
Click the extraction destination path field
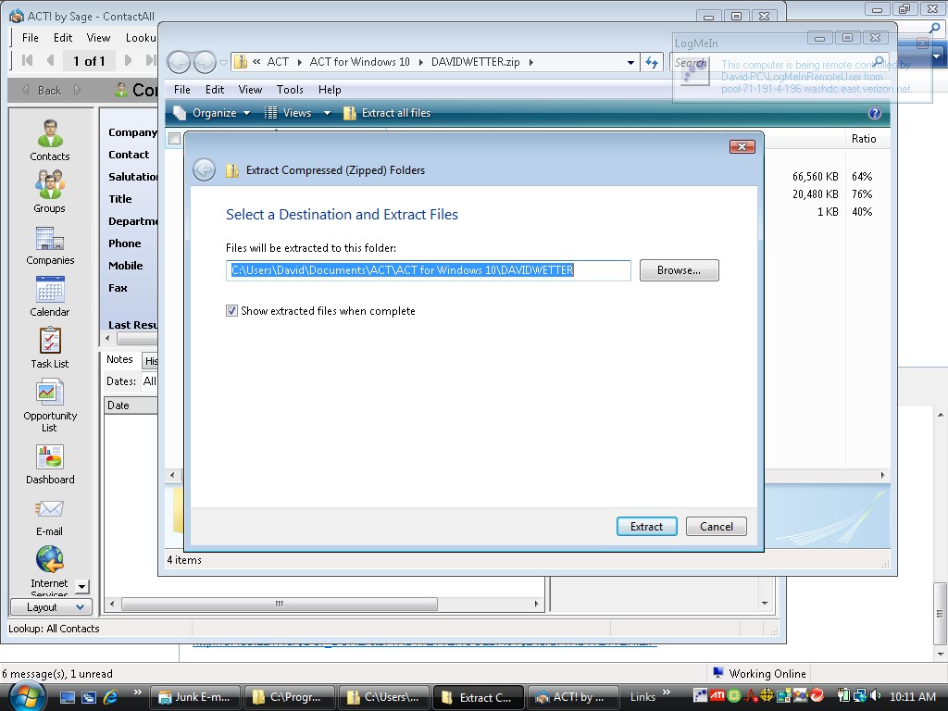coord(428,270)
